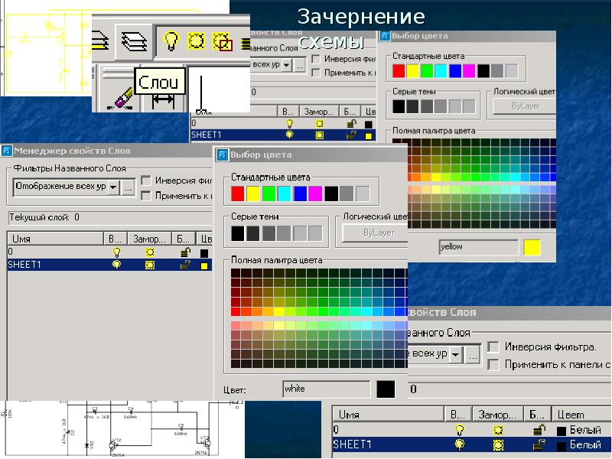The width and height of the screenshot is (612, 459).
Task: Click the … button beside Отображение всех ур dropdown
Action: coord(129,187)
